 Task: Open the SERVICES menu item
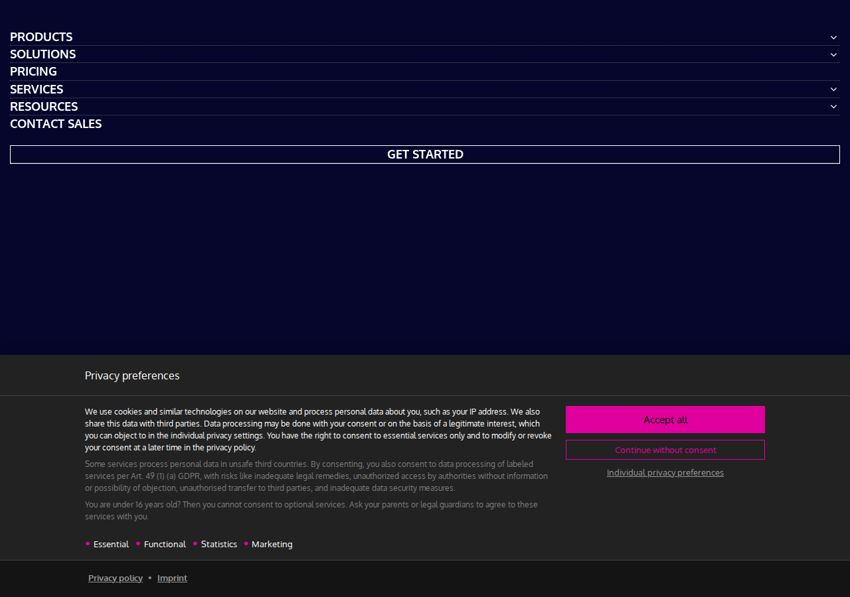[37, 90]
